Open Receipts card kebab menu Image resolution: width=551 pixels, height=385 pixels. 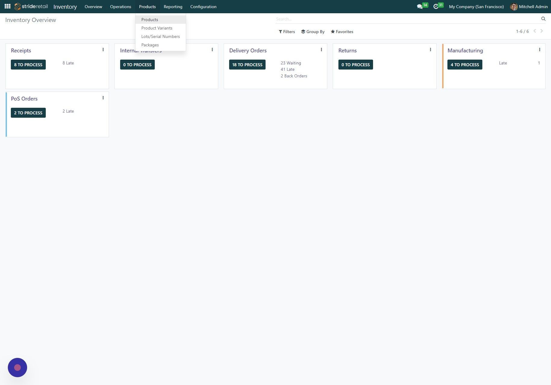pos(103,50)
